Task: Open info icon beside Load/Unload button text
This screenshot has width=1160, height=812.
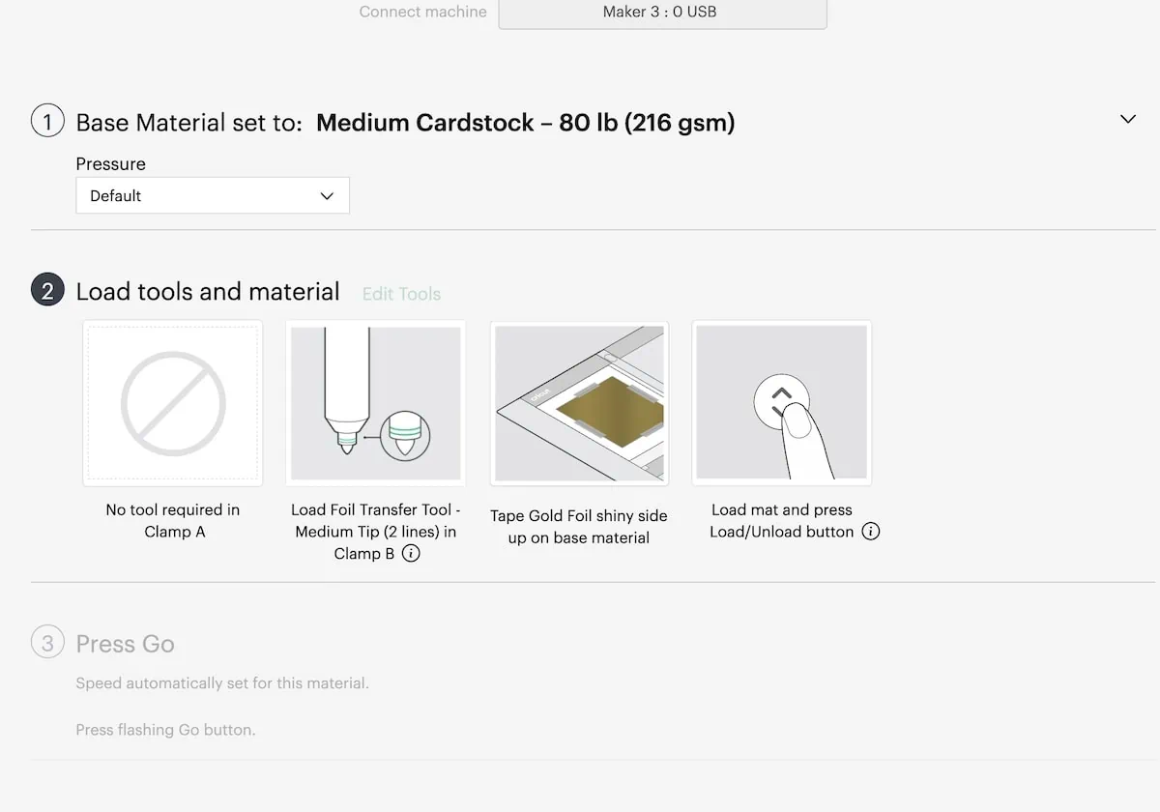Action: click(871, 532)
